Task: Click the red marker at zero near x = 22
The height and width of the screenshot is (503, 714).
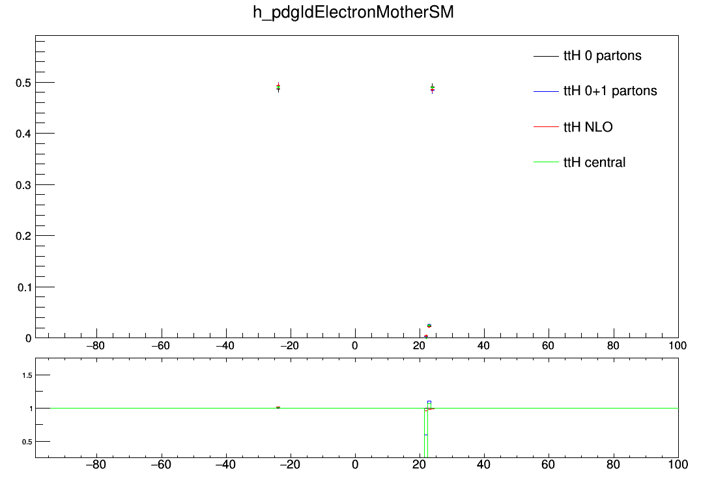Action: pos(426,336)
